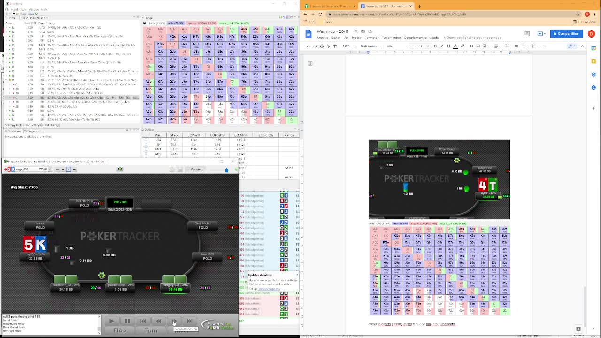Image resolution: width=601 pixels, height=338 pixels.
Task: Tick the UTG checkbox in Outline table
Action: (146, 140)
